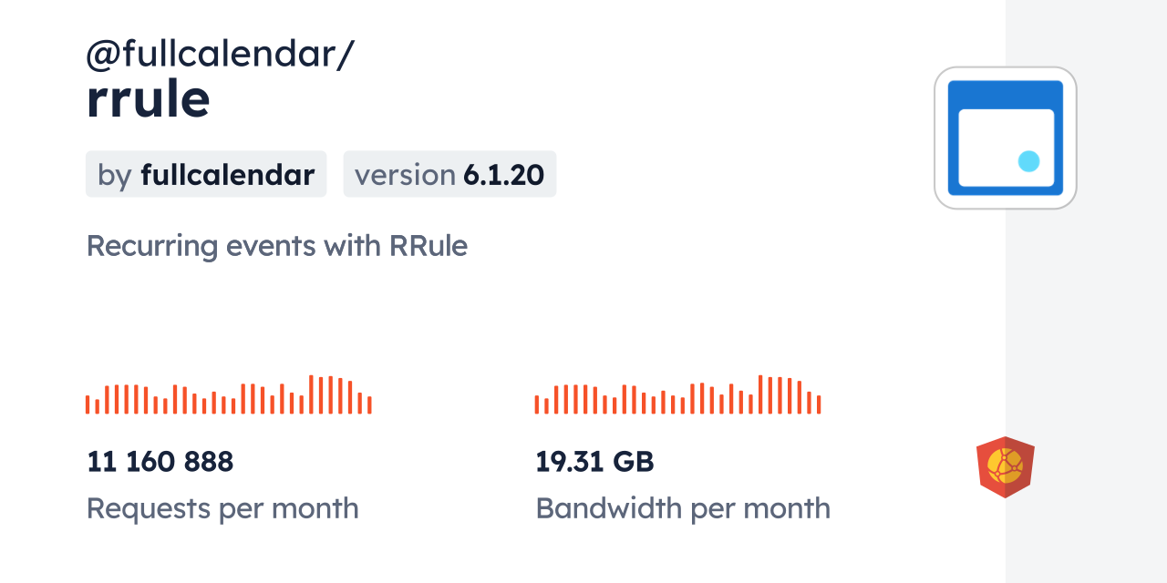Select the rrule package title

pyautogui.click(x=149, y=98)
